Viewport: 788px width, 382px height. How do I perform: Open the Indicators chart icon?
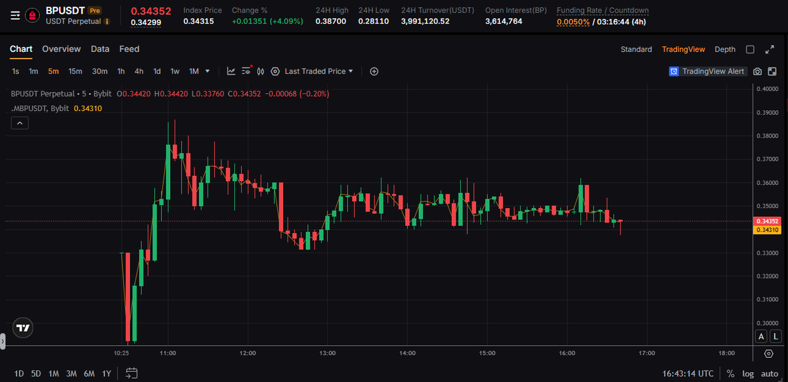(x=231, y=72)
